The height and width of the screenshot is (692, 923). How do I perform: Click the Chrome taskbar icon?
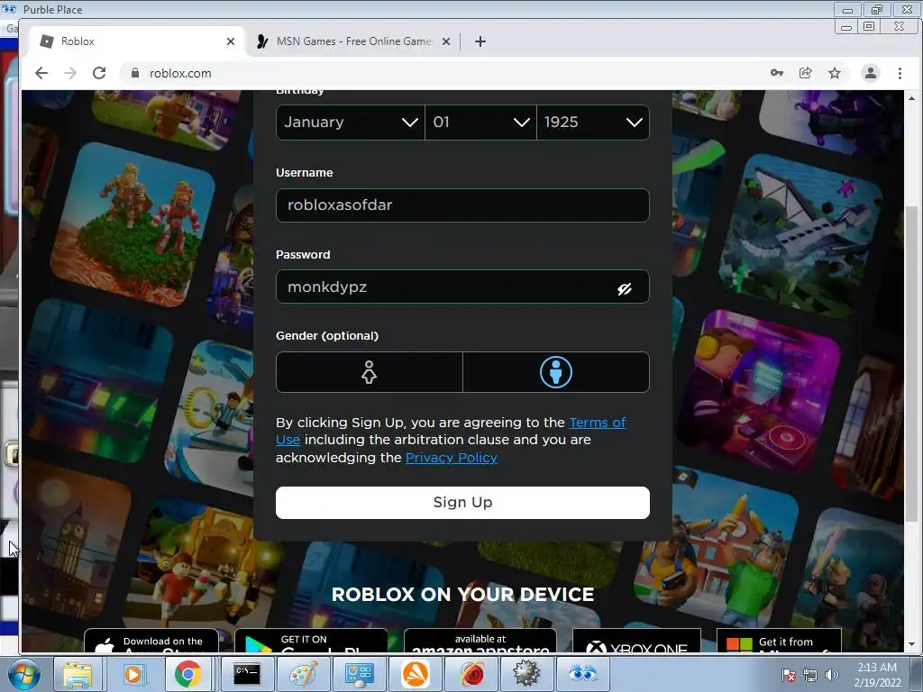point(188,674)
